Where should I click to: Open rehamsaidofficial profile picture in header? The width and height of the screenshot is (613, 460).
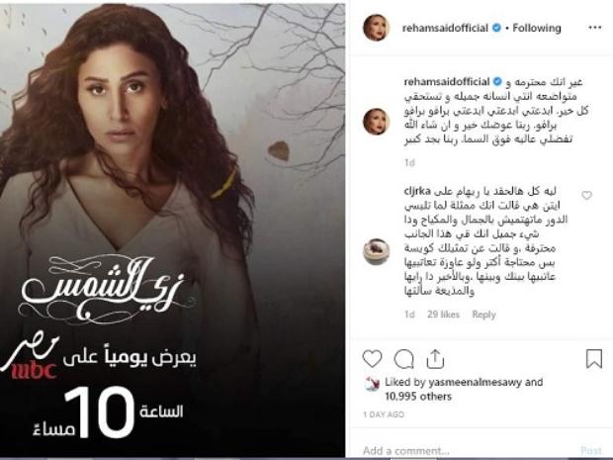[376, 28]
